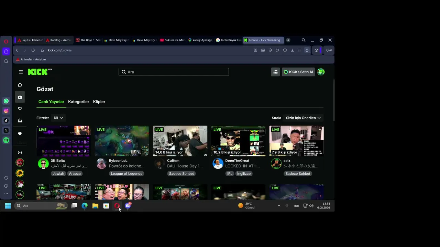Click the KICKs Satın Al button

(x=298, y=72)
